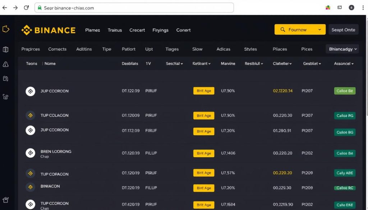Click Briit Age button in first JUP CCORCON row
Screen dimensions: 368x210
pos(204,91)
